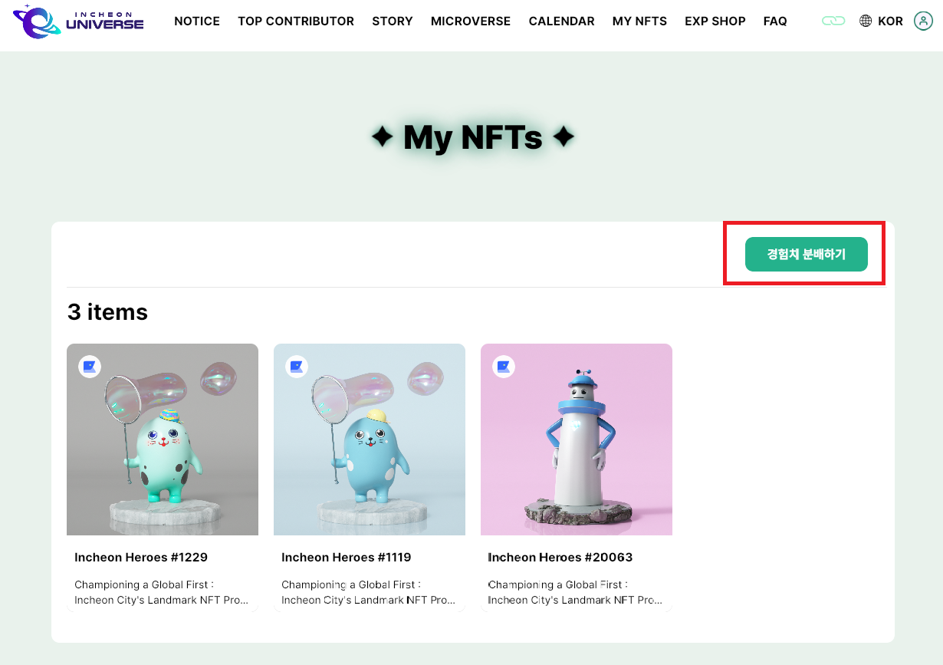Screen dimensions: 943x665
Task: Navigate to MICROVERSE
Action: click(x=471, y=21)
